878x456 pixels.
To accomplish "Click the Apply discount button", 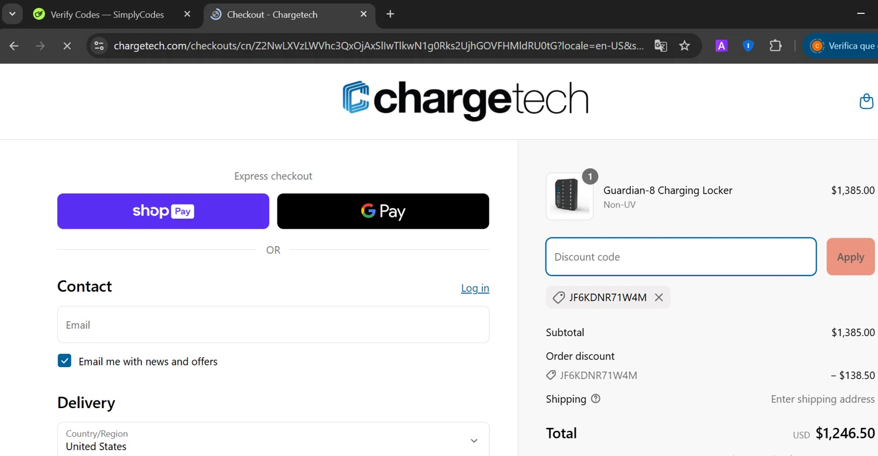I will click(850, 257).
